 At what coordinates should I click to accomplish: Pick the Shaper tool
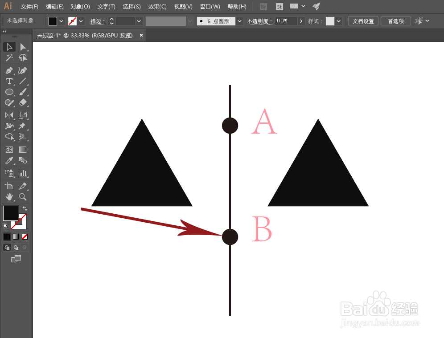pos(9,103)
